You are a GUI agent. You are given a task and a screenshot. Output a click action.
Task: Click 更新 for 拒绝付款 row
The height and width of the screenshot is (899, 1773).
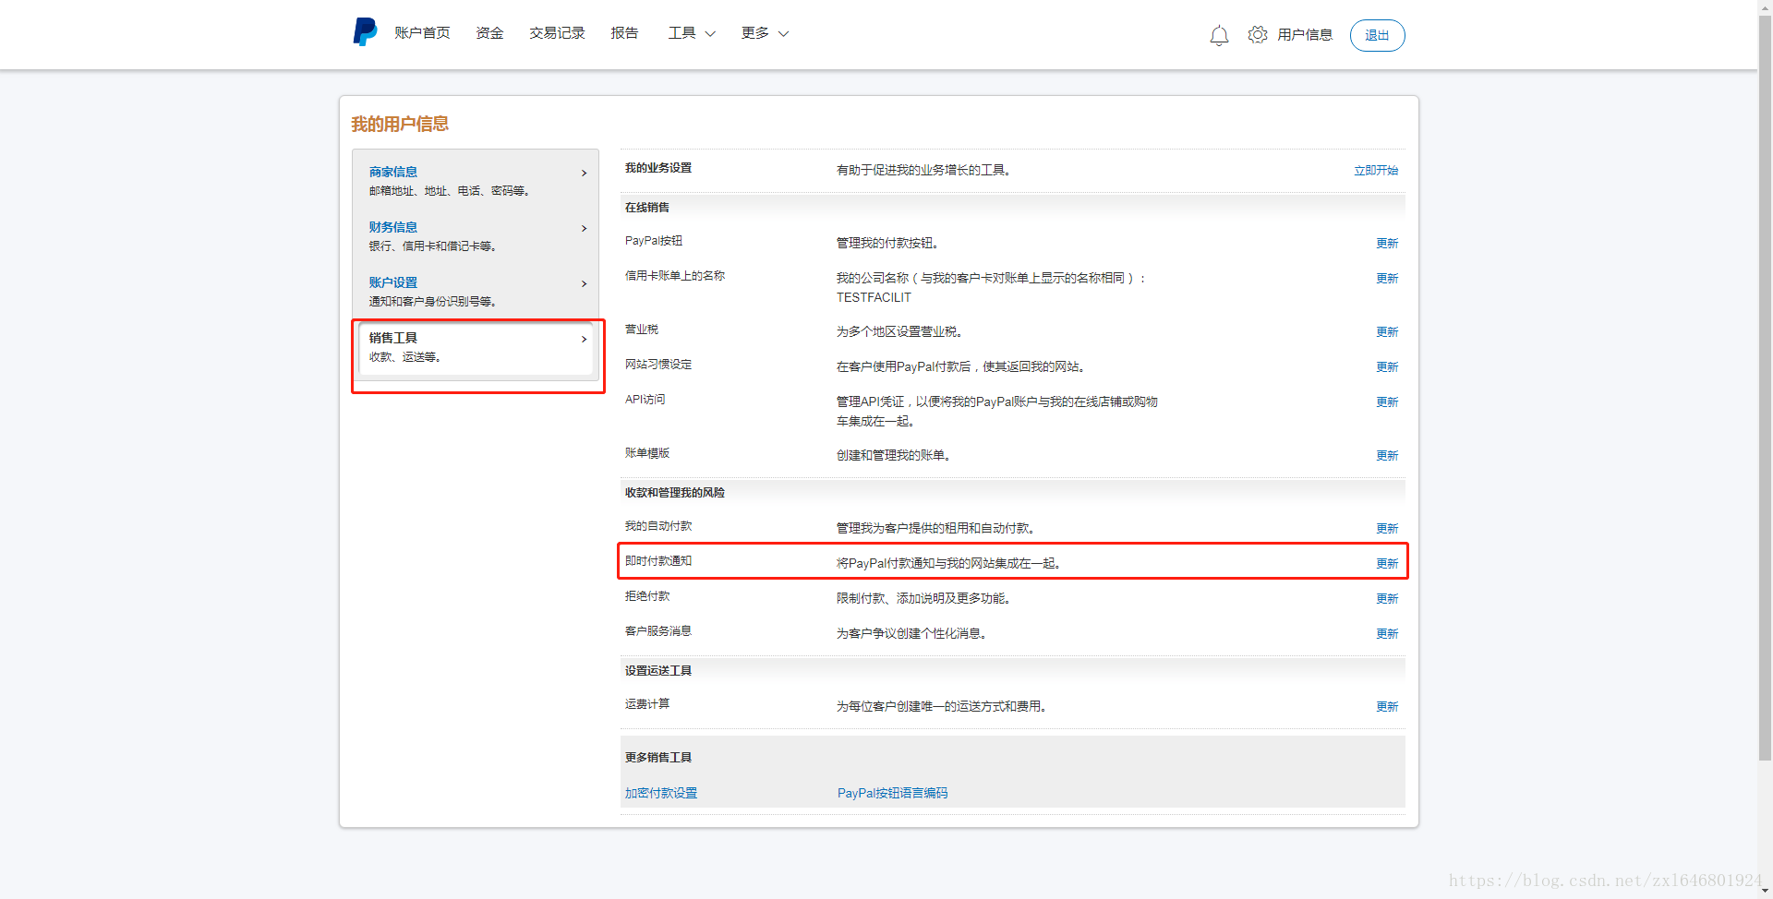pos(1387,598)
